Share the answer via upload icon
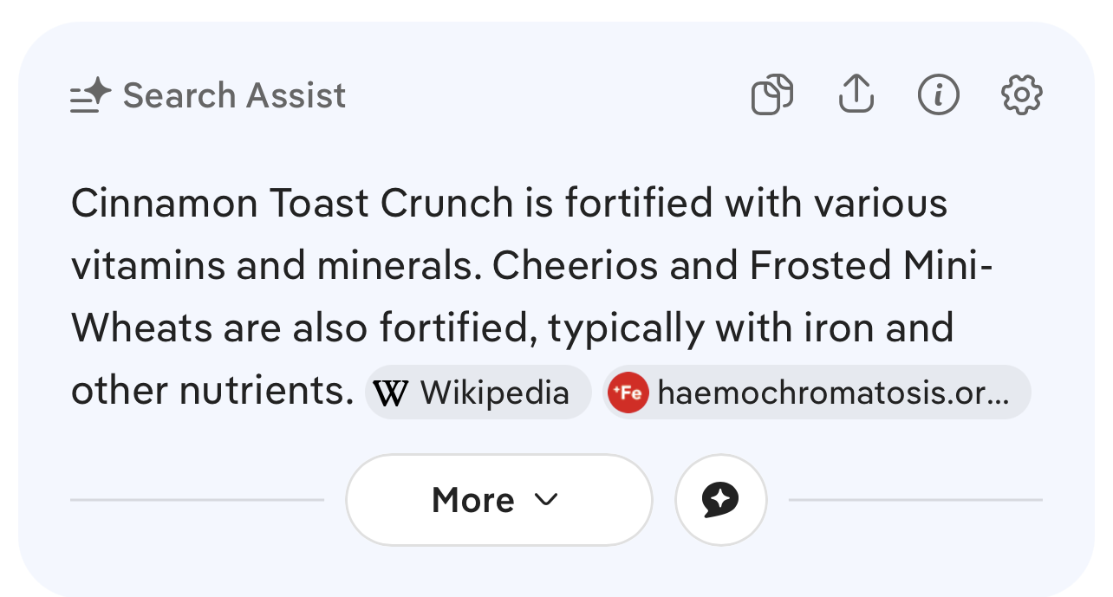Image resolution: width=1113 pixels, height=597 pixels. [856, 94]
